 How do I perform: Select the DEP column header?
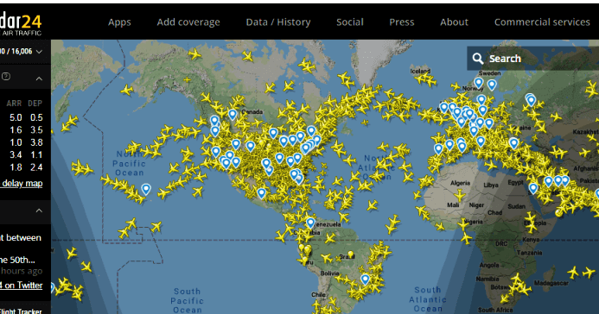click(x=35, y=104)
